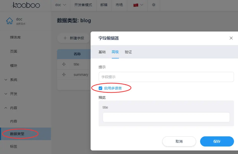Uncheck the 启用多语言 checkbox
238x154 pixels.
(100, 88)
